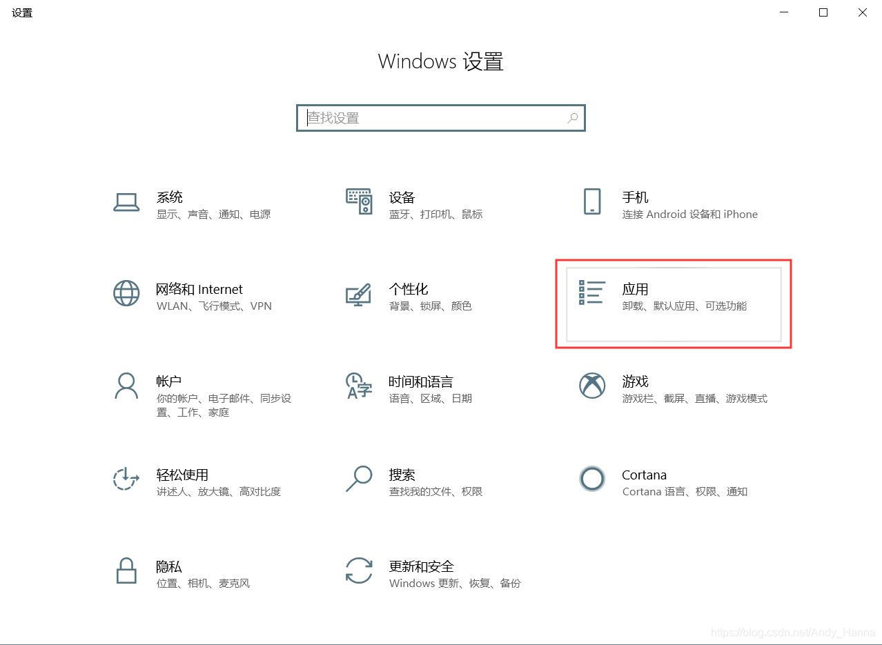
Task: Click the 你的帐户、电子邮件、同步设置 description
Action: [224, 406]
